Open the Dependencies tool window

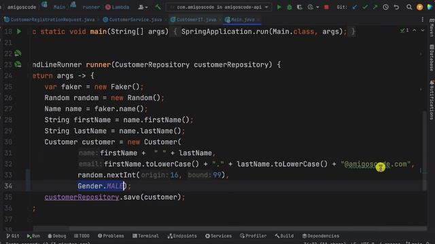tap(320, 236)
